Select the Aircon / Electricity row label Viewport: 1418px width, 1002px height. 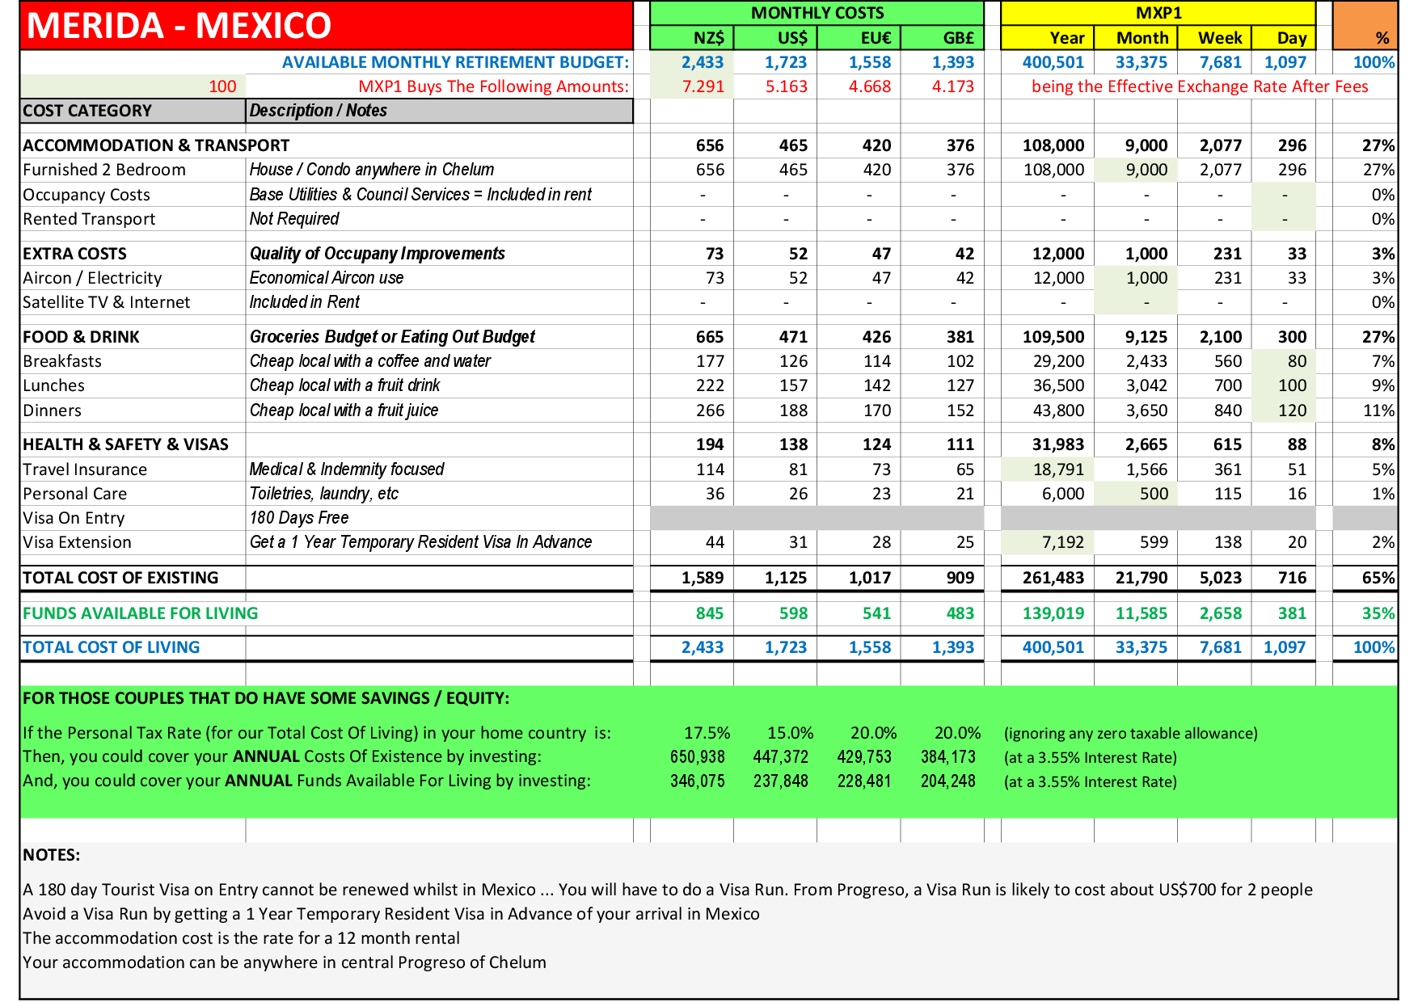(x=92, y=278)
